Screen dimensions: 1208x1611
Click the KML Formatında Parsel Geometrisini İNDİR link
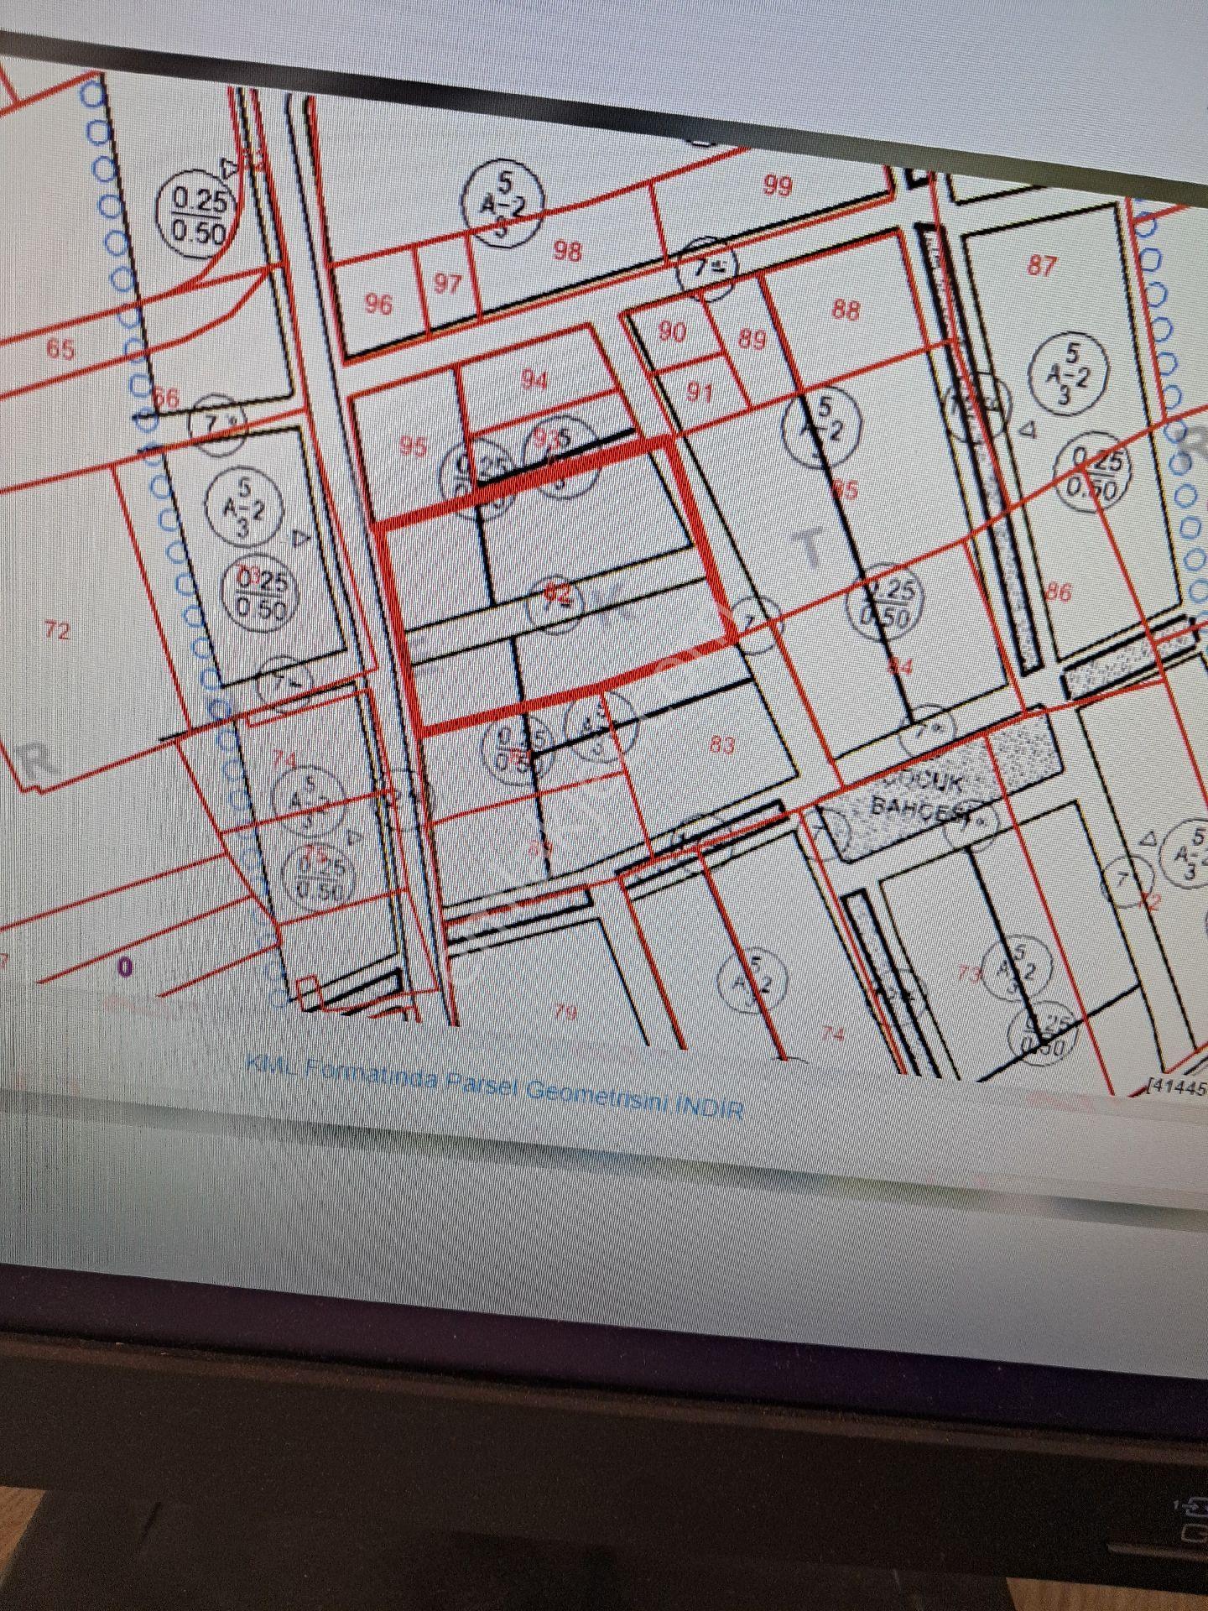click(x=495, y=1088)
